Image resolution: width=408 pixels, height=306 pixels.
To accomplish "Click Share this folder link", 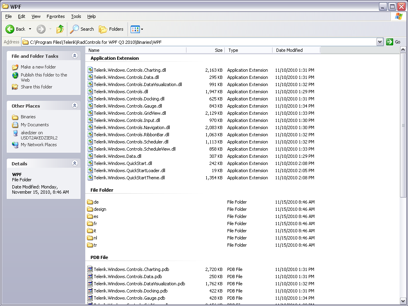I will (36, 87).
